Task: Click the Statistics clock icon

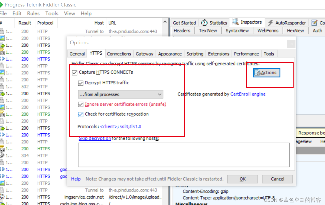Action: coord(204,23)
